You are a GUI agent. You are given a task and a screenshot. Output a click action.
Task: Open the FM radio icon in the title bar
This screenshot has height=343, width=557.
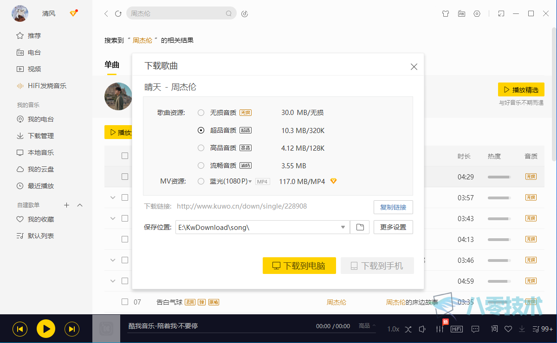click(x=461, y=13)
